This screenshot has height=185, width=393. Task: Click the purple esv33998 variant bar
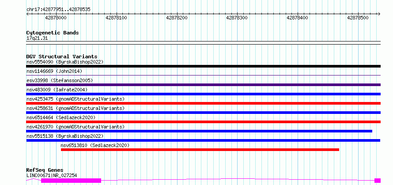point(204,85)
